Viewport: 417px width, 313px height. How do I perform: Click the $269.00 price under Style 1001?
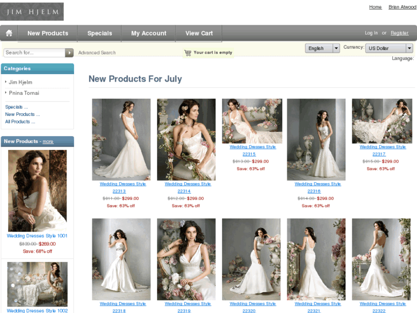[x=47, y=244]
